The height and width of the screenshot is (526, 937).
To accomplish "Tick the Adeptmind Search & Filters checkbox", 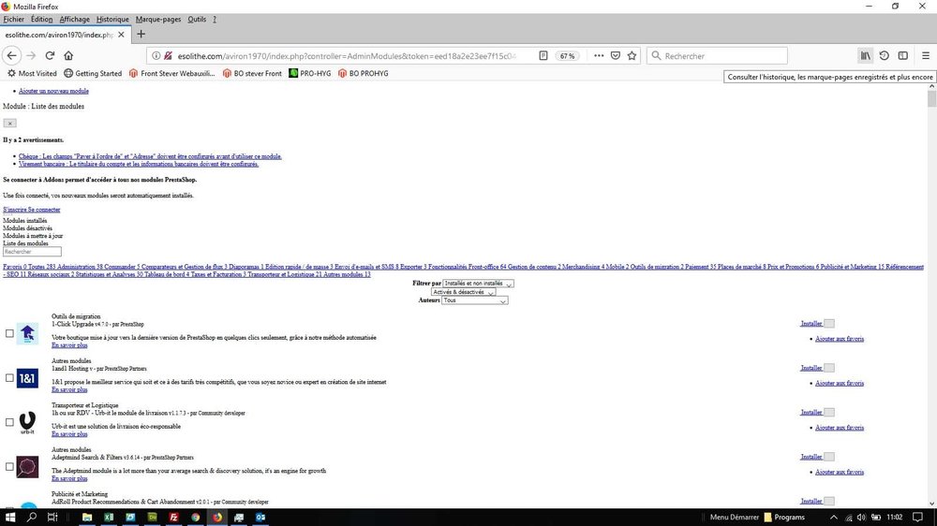I will (9, 467).
